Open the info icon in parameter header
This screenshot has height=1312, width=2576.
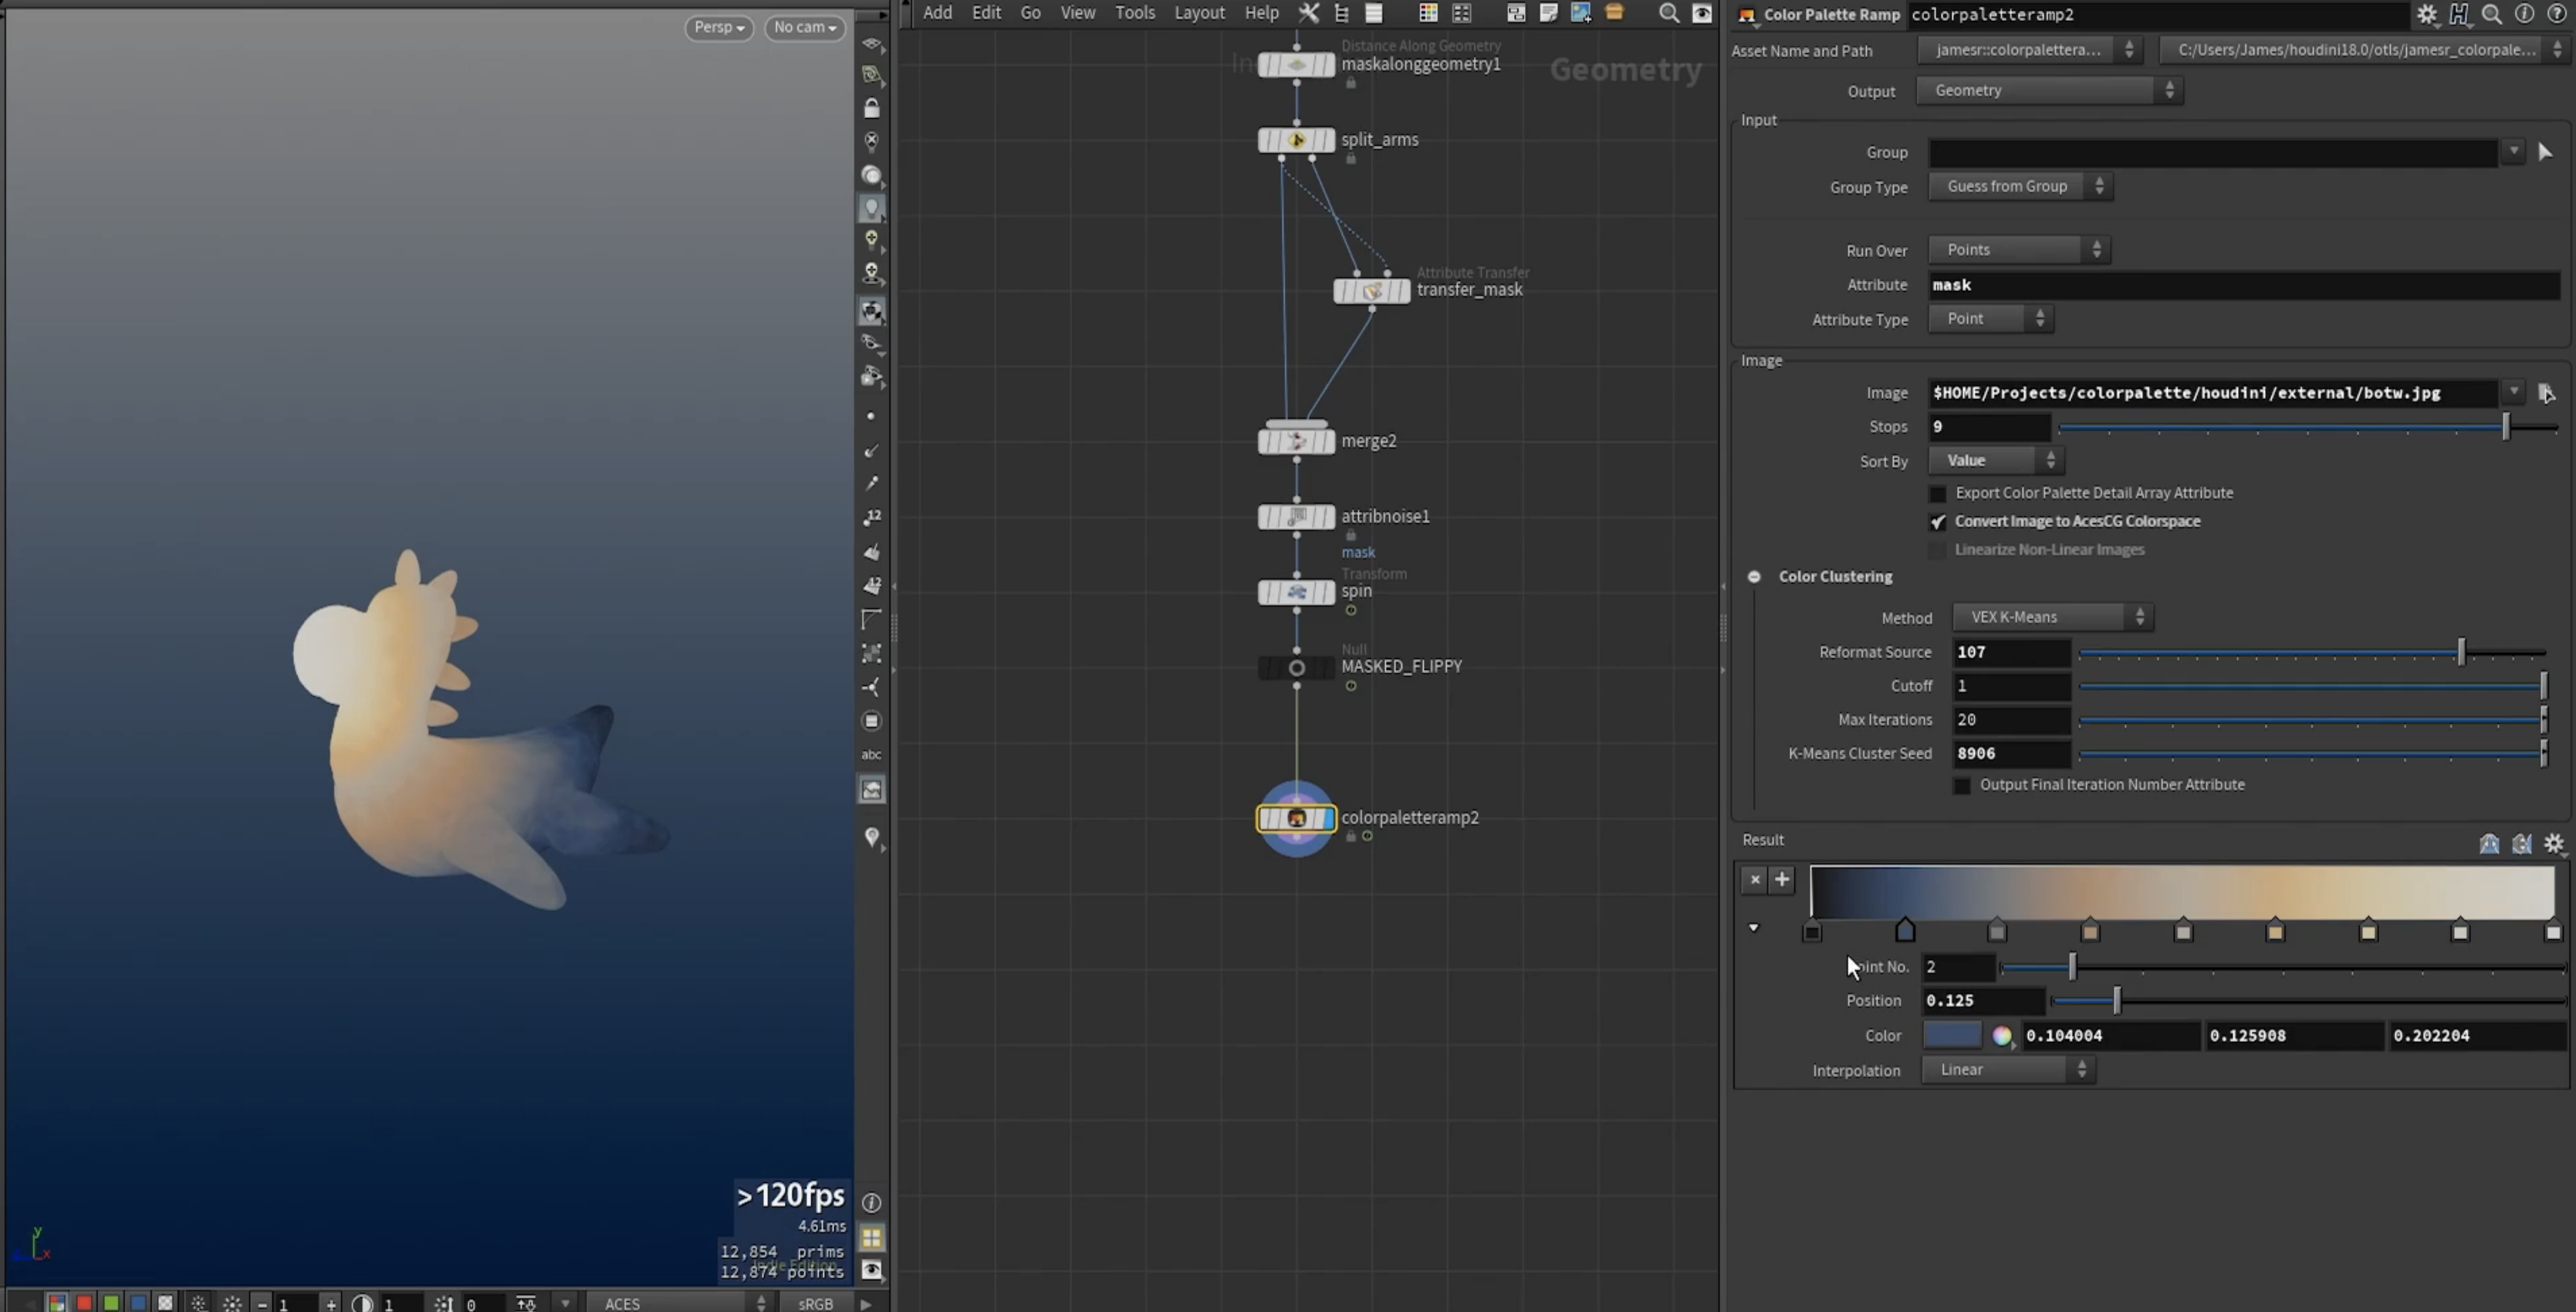click(2524, 14)
